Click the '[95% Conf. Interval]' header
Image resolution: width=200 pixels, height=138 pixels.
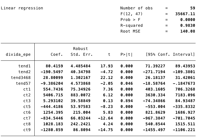tap(170, 54)
